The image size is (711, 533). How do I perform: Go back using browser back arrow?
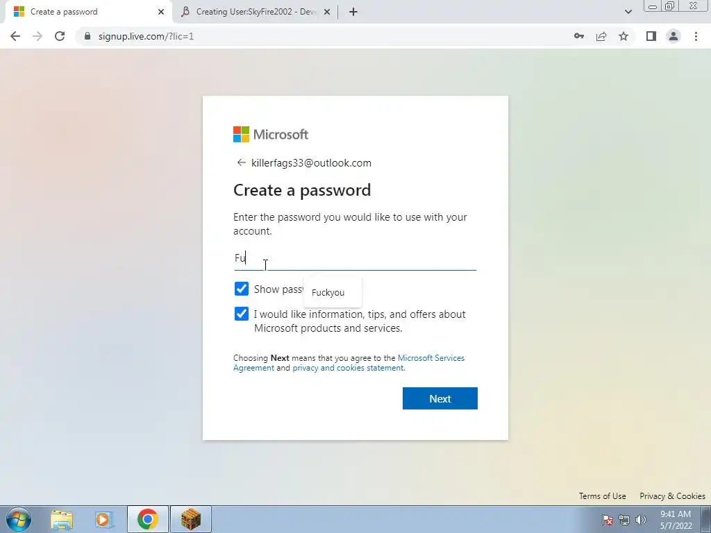tap(15, 36)
